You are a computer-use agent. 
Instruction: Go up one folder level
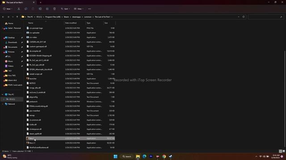click(17, 17)
